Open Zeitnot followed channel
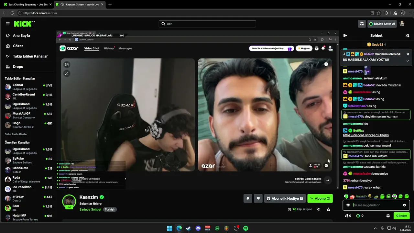This screenshot has width=414, height=233. [28, 87]
